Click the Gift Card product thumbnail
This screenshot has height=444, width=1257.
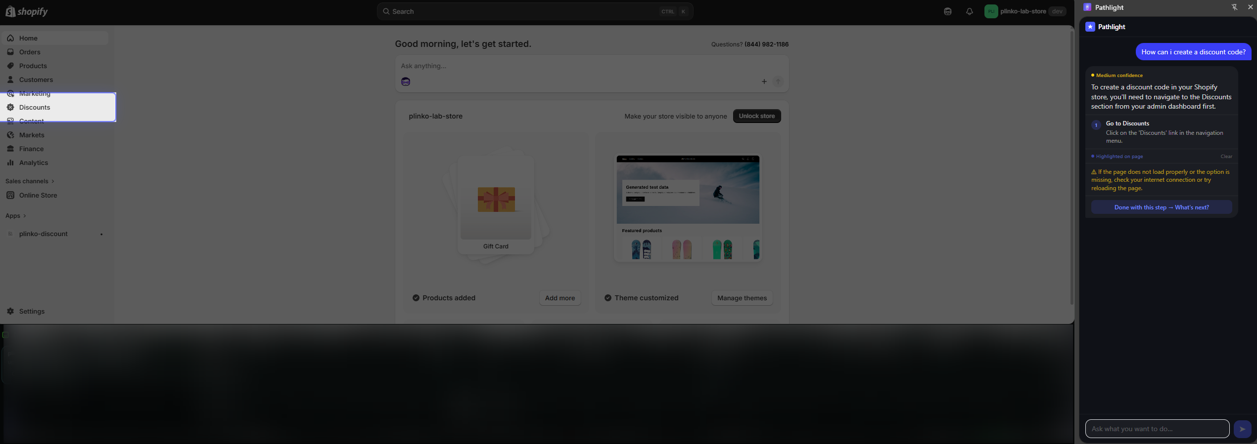[496, 205]
